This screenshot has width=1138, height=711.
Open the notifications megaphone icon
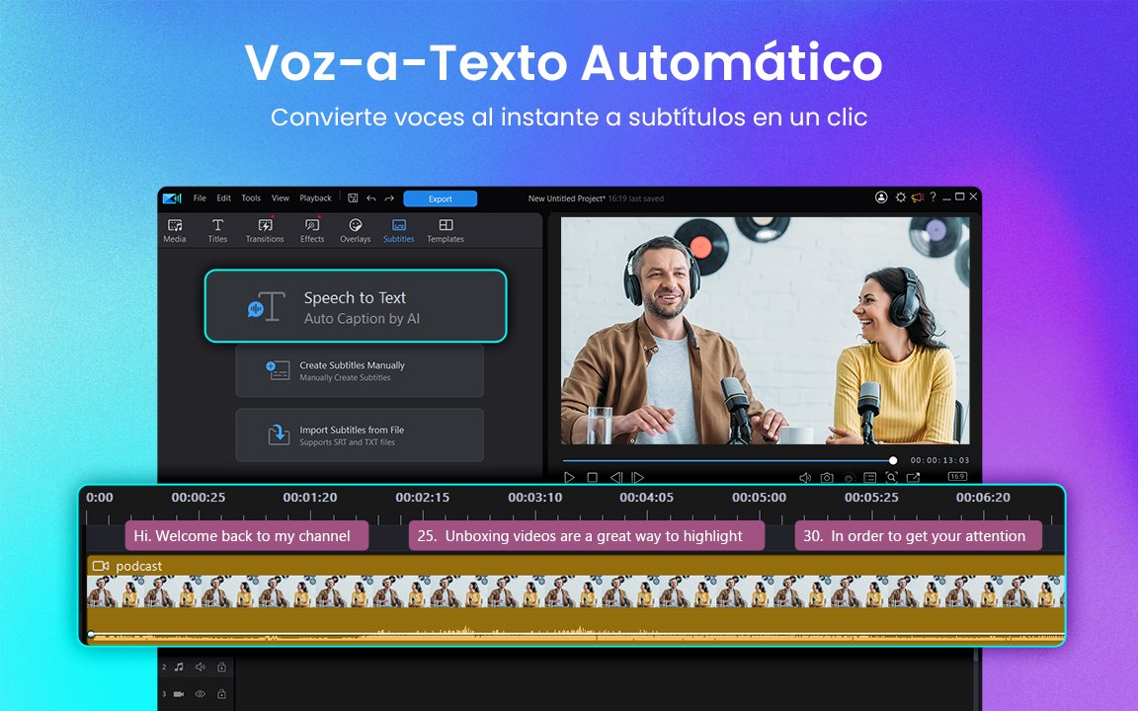pyautogui.click(x=918, y=197)
